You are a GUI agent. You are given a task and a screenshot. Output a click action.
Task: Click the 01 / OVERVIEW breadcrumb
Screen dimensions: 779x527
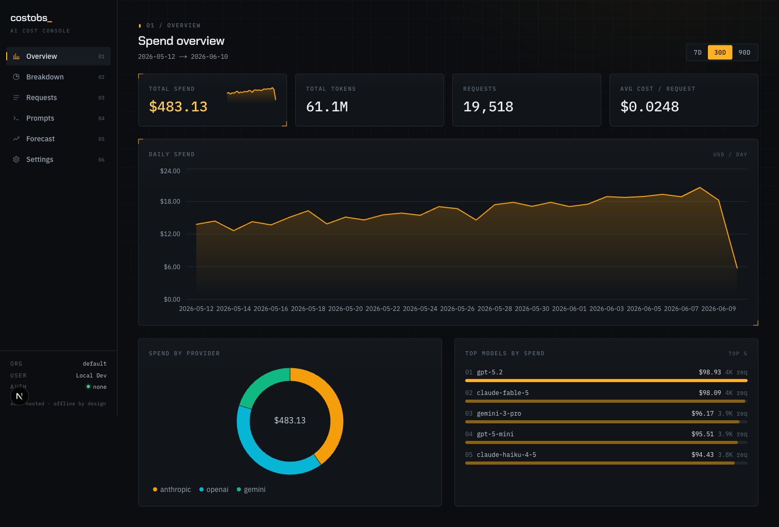pyautogui.click(x=174, y=25)
